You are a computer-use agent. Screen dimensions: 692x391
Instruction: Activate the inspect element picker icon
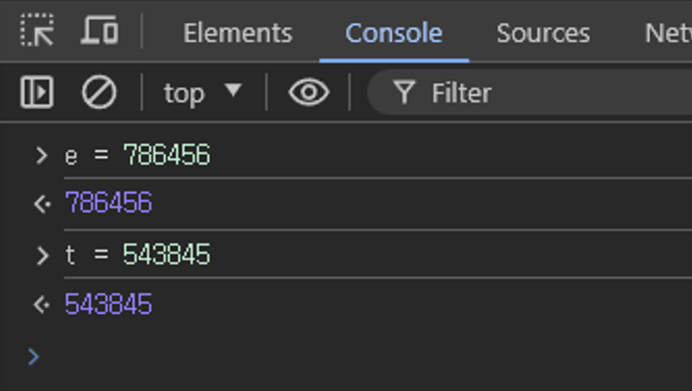37,30
